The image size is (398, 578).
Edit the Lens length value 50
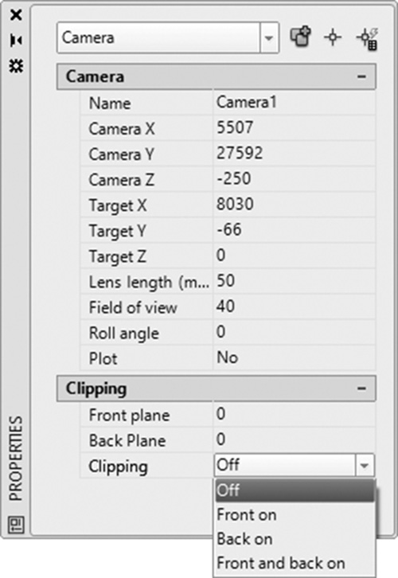(294, 281)
